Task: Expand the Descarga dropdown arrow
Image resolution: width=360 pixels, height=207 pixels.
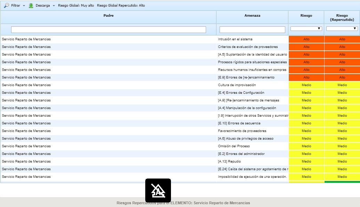Action: (54, 6)
